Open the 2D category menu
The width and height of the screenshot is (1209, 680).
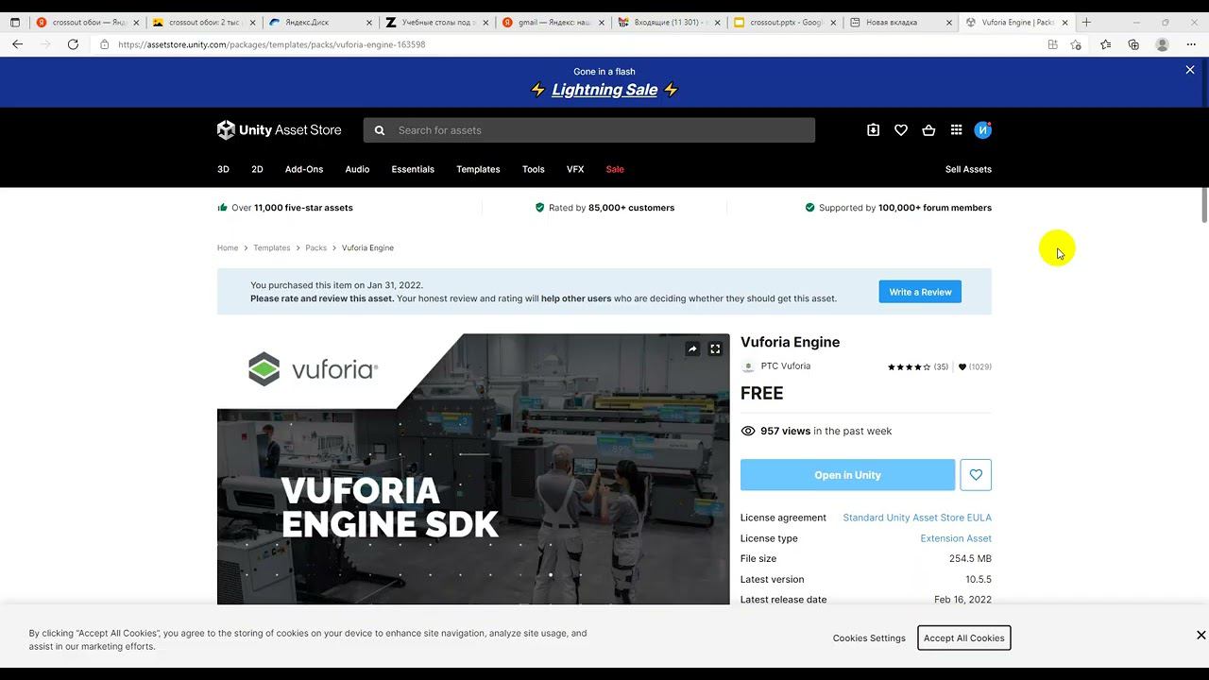pyautogui.click(x=257, y=169)
